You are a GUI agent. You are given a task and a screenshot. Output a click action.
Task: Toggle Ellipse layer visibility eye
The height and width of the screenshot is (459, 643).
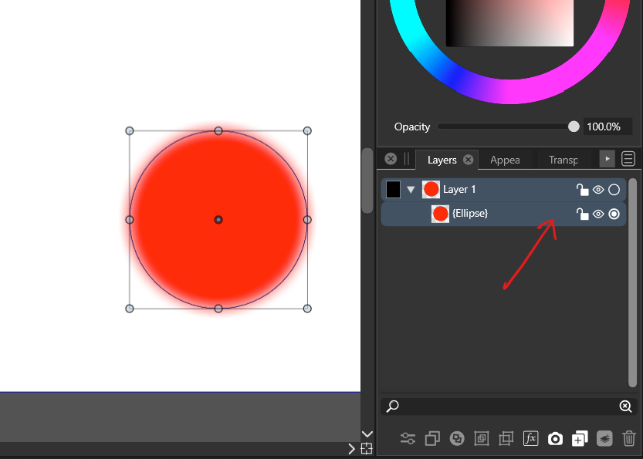[x=598, y=214]
